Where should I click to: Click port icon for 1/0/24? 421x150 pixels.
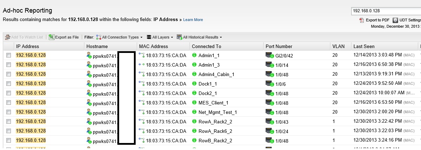pyautogui.click(x=270, y=131)
